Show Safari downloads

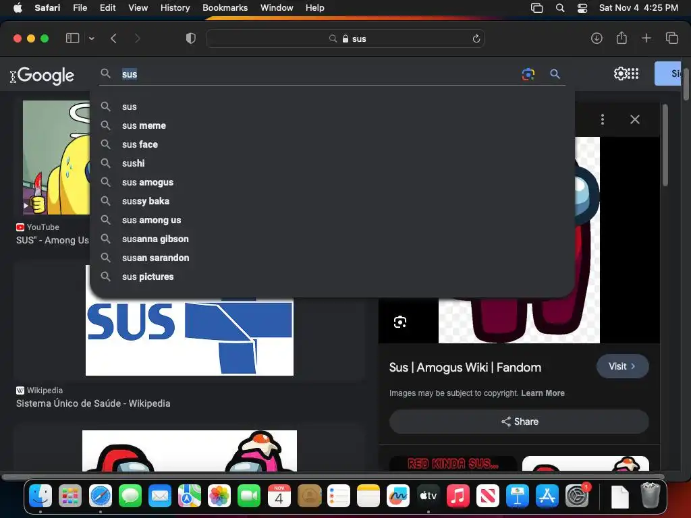pos(597,38)
